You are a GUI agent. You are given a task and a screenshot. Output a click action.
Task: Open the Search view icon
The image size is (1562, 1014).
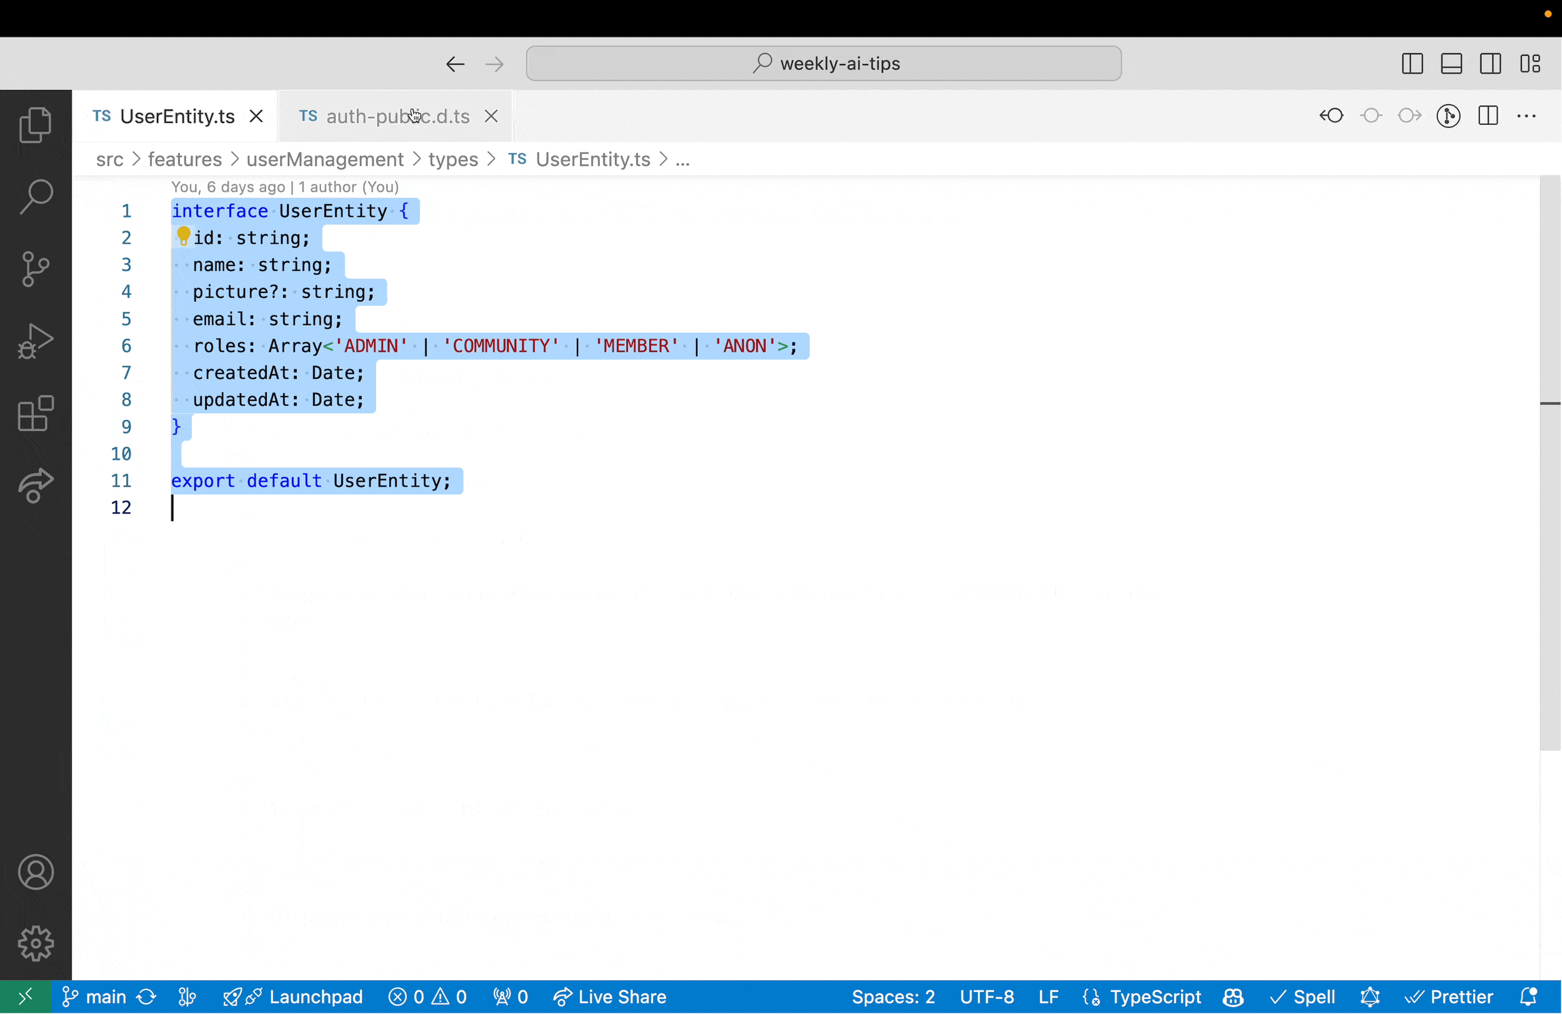(x=36, y=196)
